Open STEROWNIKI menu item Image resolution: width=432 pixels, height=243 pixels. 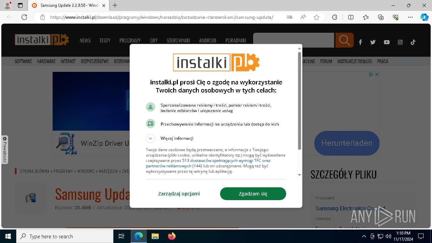[x=178, y=40]
